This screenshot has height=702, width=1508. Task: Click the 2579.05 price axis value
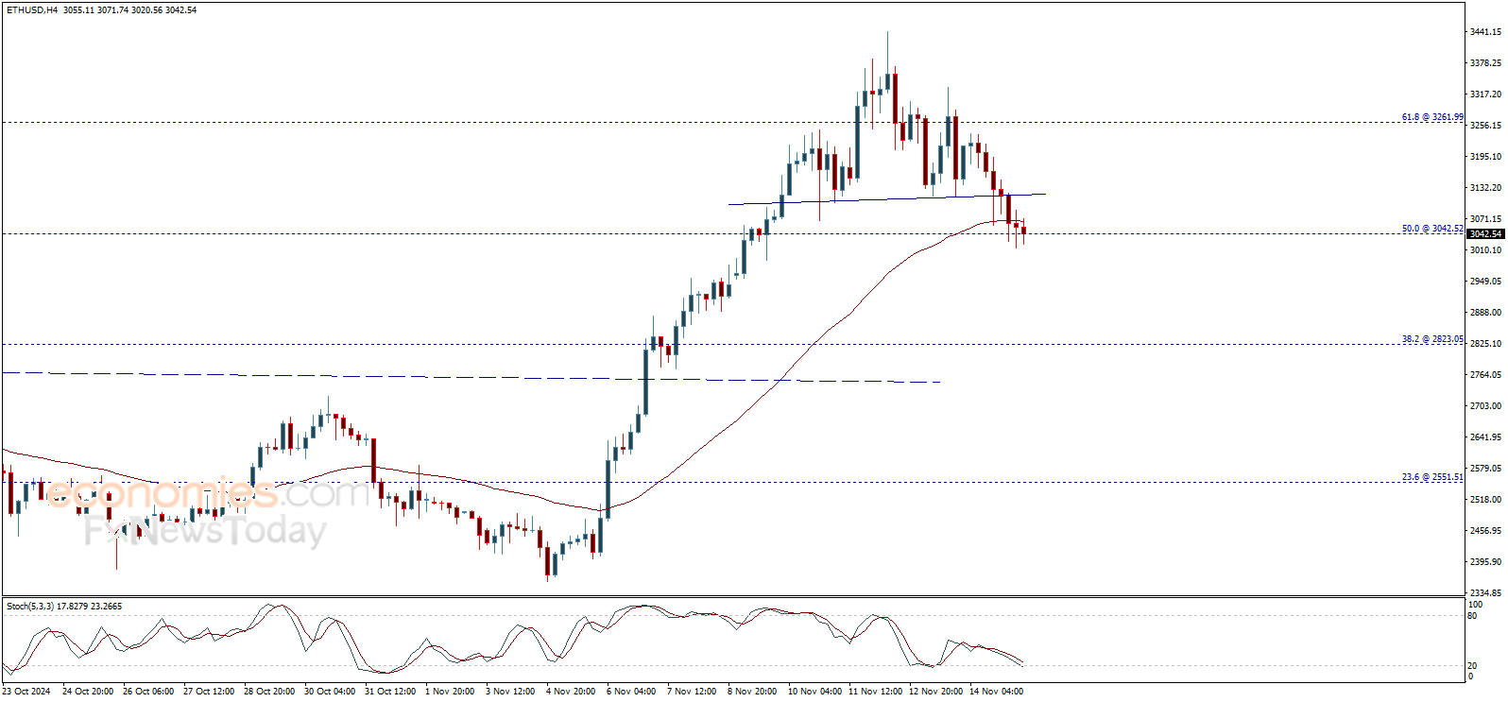[x=1485, y=469]
